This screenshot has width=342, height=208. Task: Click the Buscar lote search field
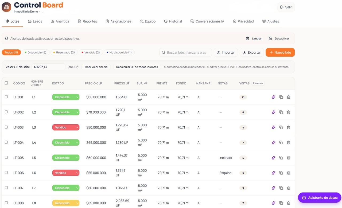pyautogui.click(x=185, y=53)
